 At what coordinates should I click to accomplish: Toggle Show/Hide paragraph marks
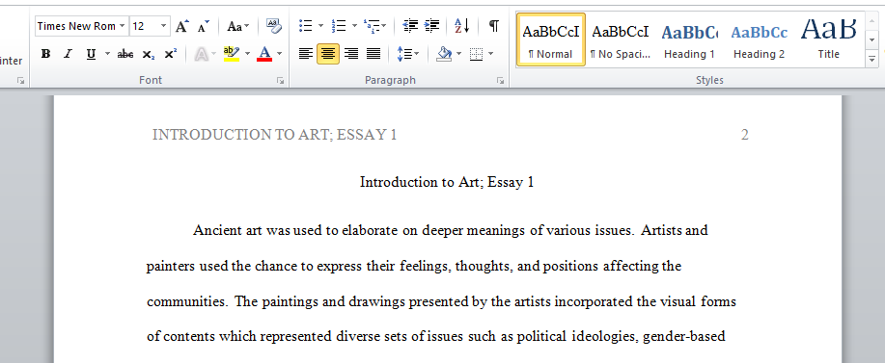[494, 26]
